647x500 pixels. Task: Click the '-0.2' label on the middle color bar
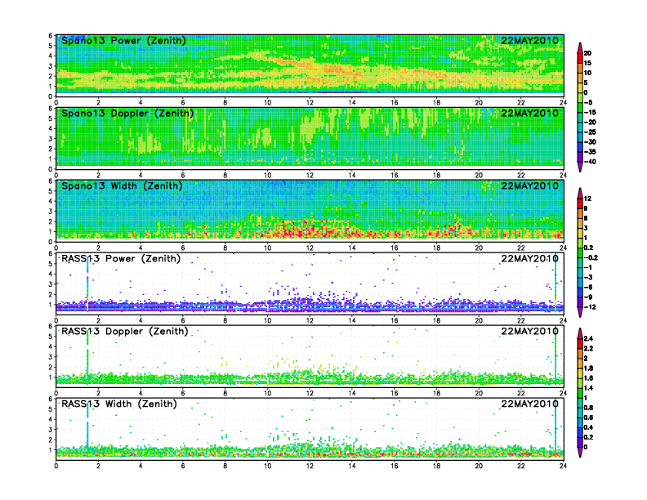coord(591,258)
